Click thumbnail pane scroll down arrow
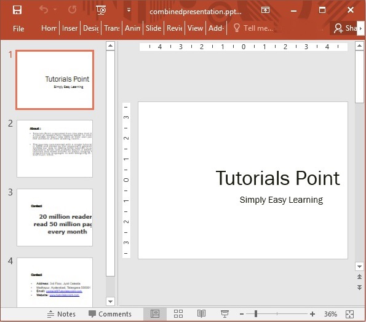 [x=110, y=301]
